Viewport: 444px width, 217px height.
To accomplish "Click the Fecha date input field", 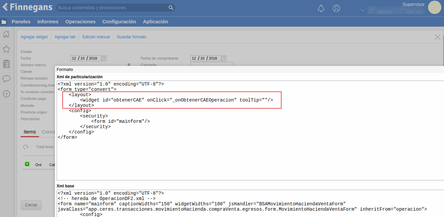I will click(88, 58).
